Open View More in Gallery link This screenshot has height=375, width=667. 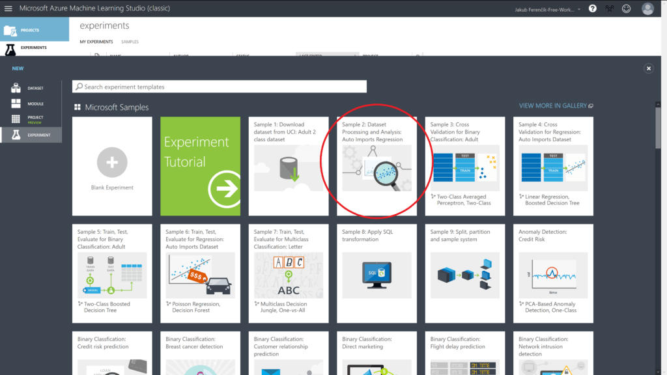pos(556,105)
